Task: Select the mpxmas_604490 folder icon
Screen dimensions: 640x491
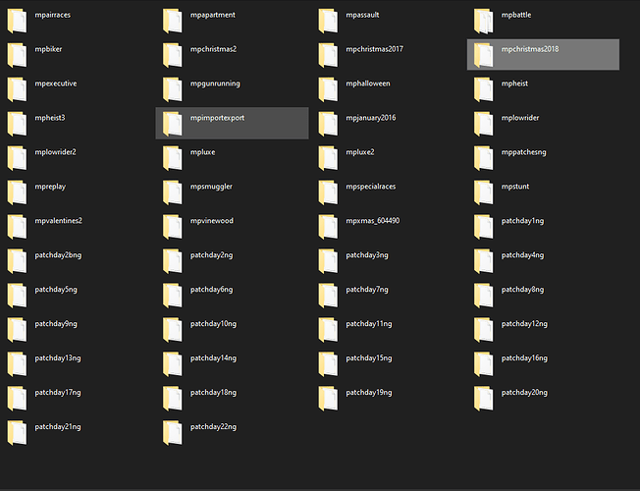Action: (328, 226)
